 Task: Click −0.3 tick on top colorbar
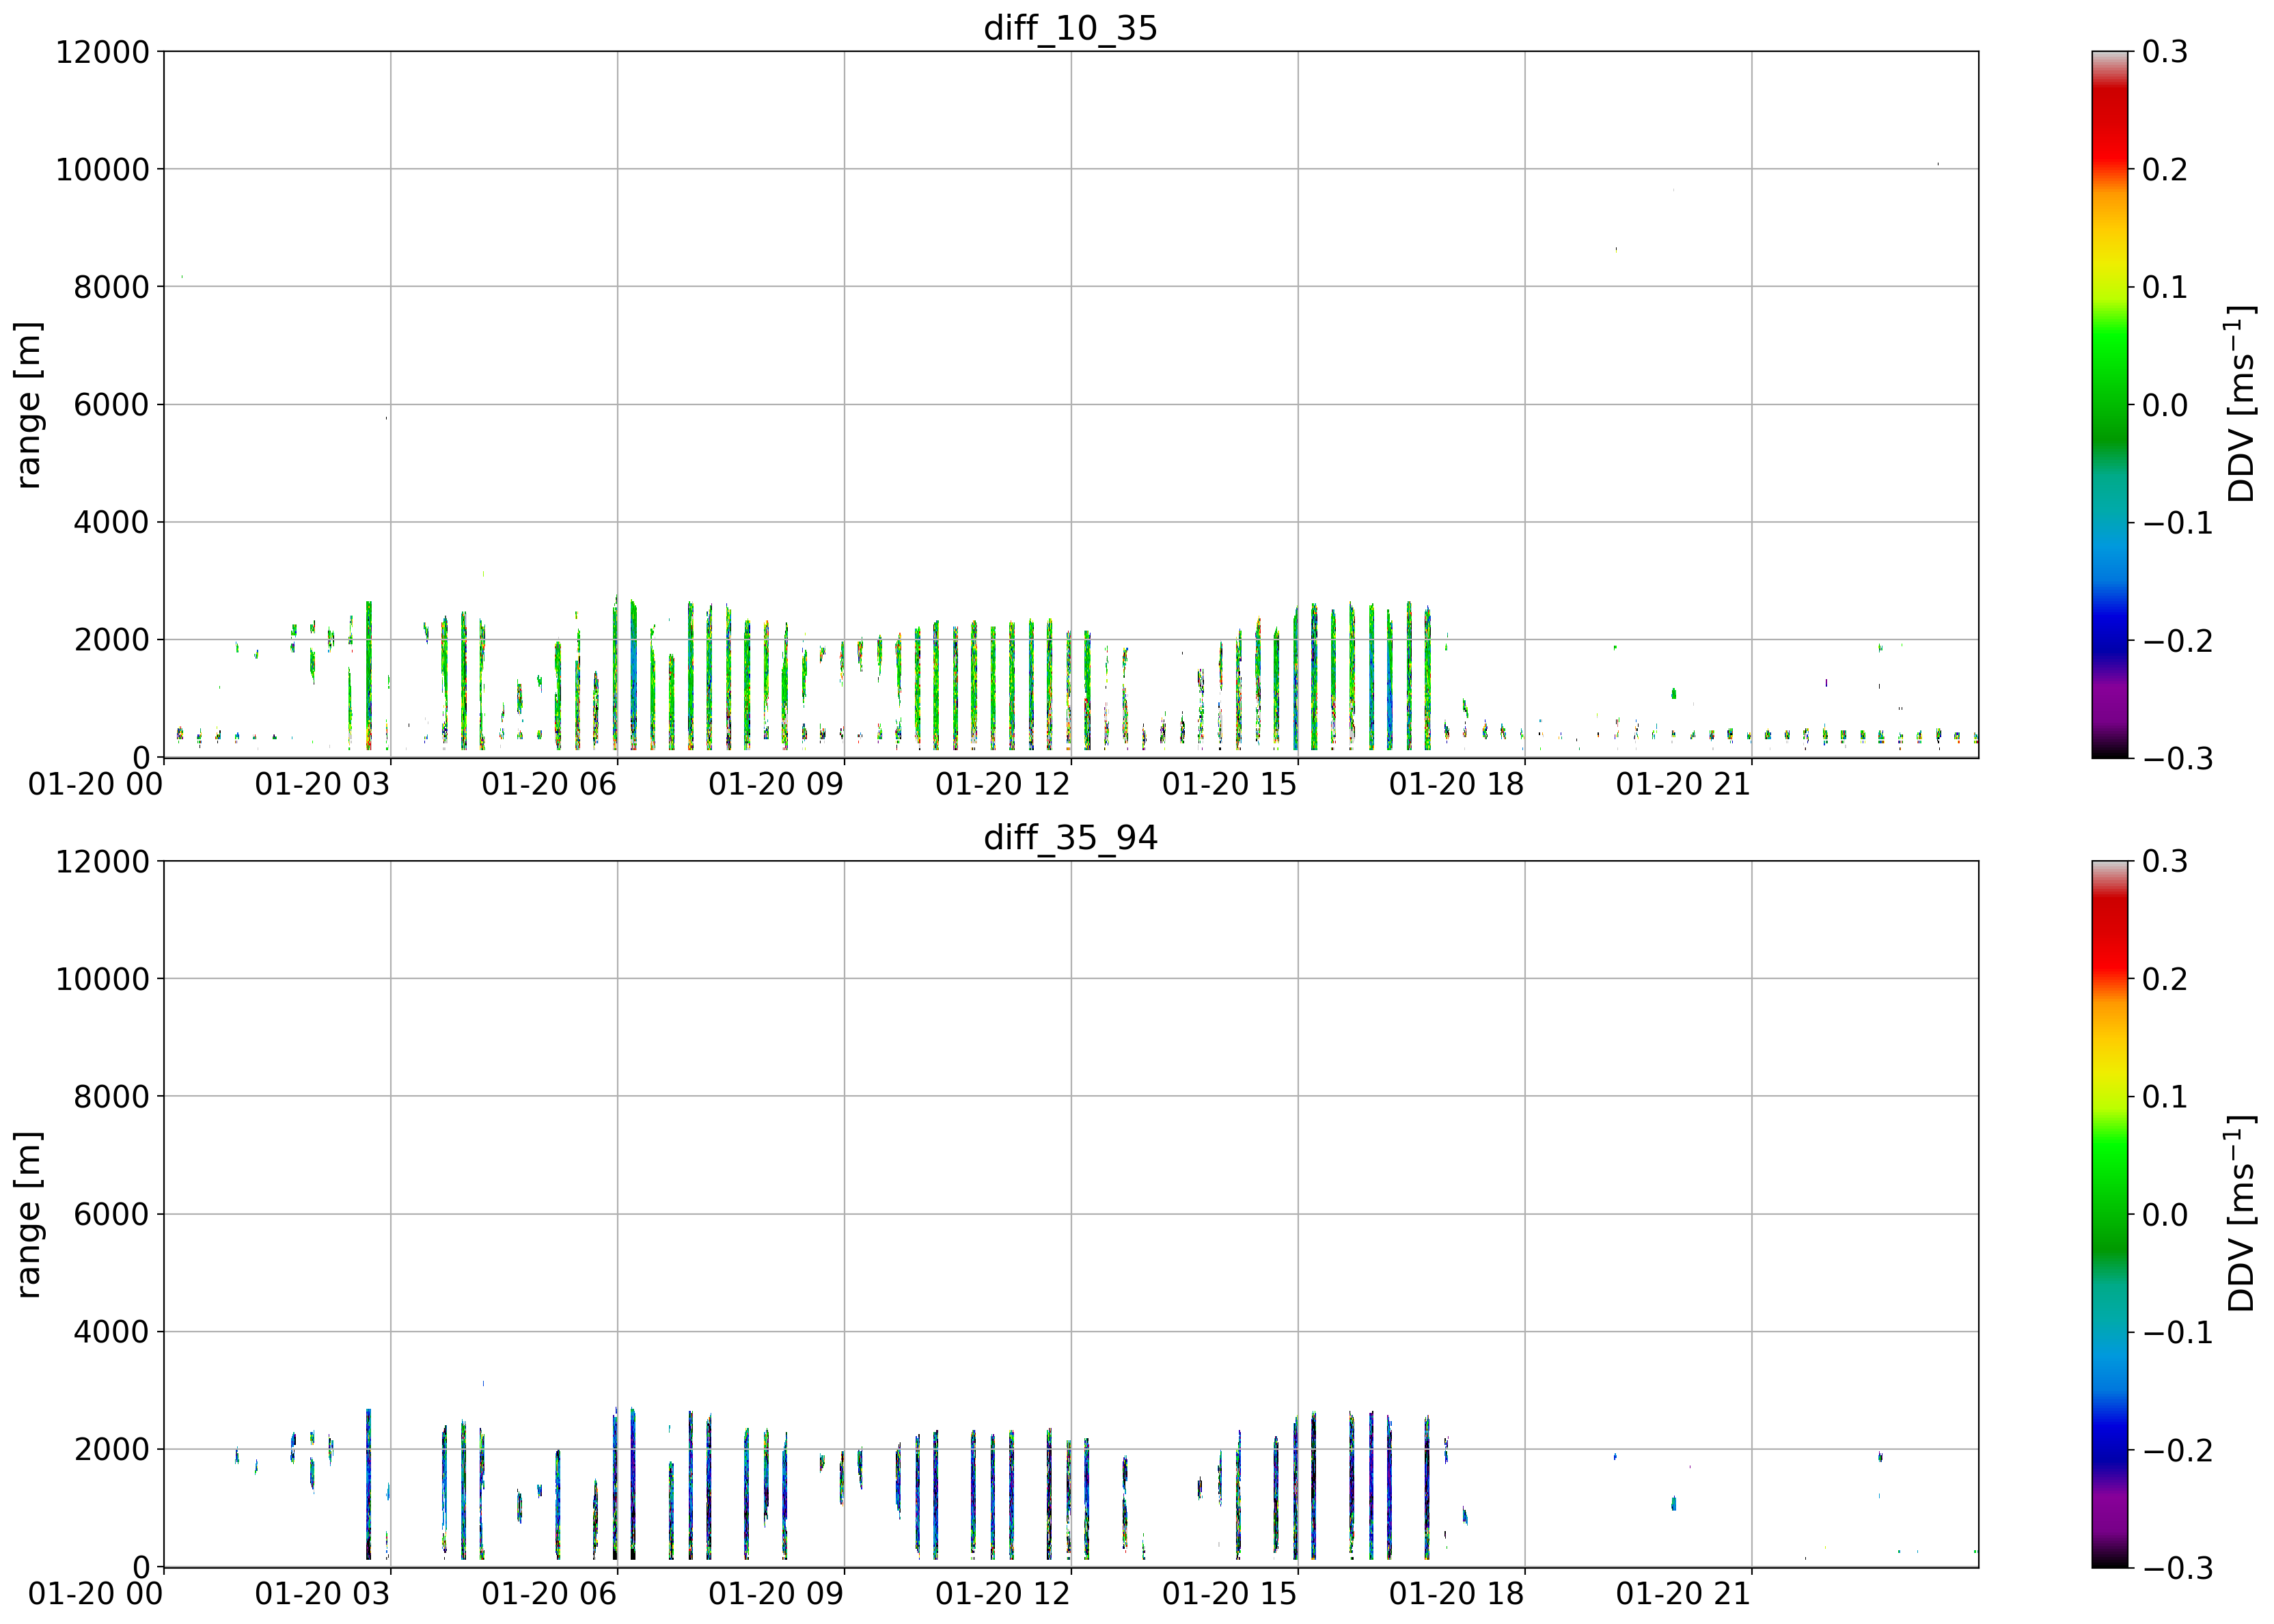pyautogui.click(x=2177, y=758)
